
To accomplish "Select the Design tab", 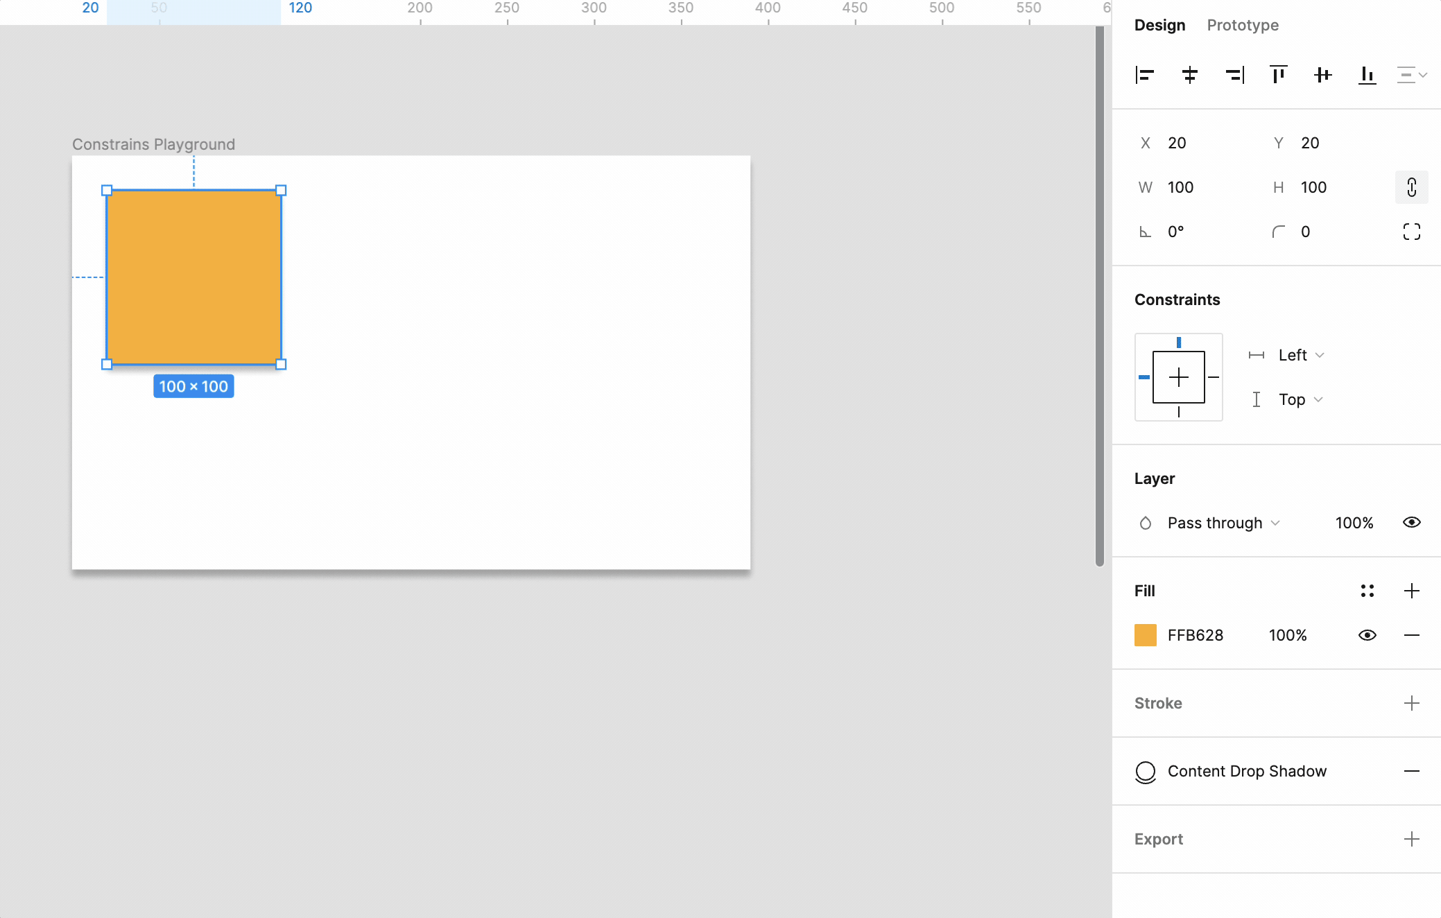I will pos(1159,25).
